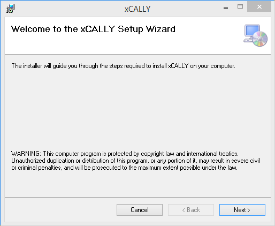Proceed with the Next > button

coord(242,210)
